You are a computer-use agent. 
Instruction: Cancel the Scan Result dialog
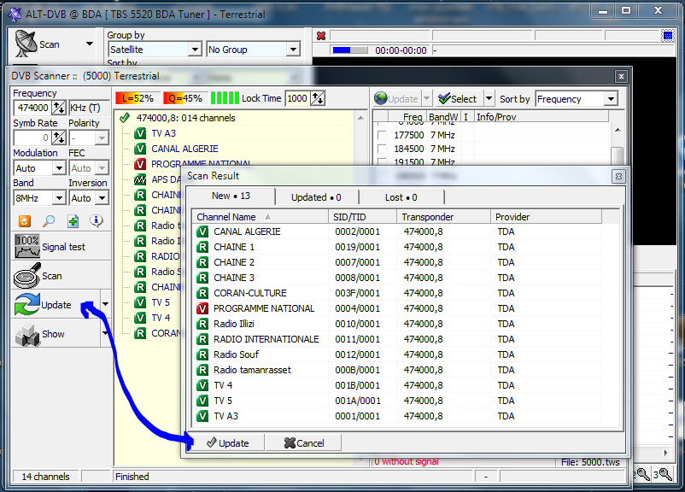coord(303,442)
